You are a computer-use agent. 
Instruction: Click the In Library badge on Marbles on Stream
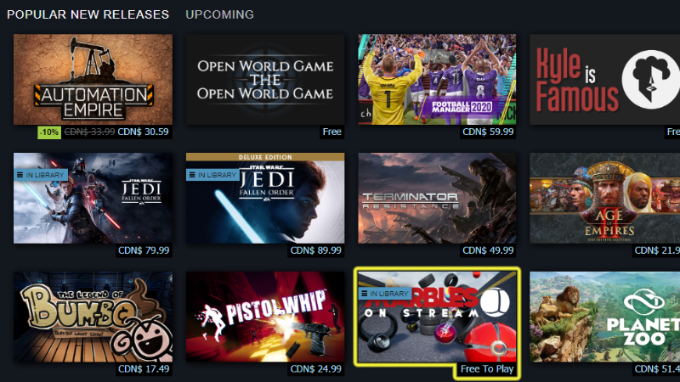tap(384, 294)
